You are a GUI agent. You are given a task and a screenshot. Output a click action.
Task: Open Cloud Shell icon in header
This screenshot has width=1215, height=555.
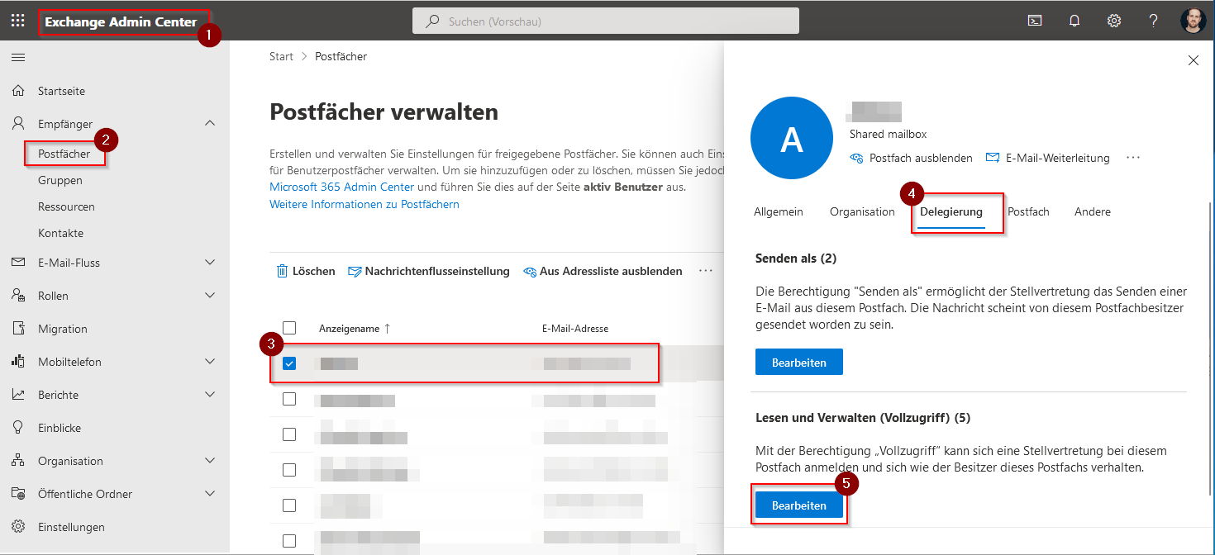click(1035, 21)
